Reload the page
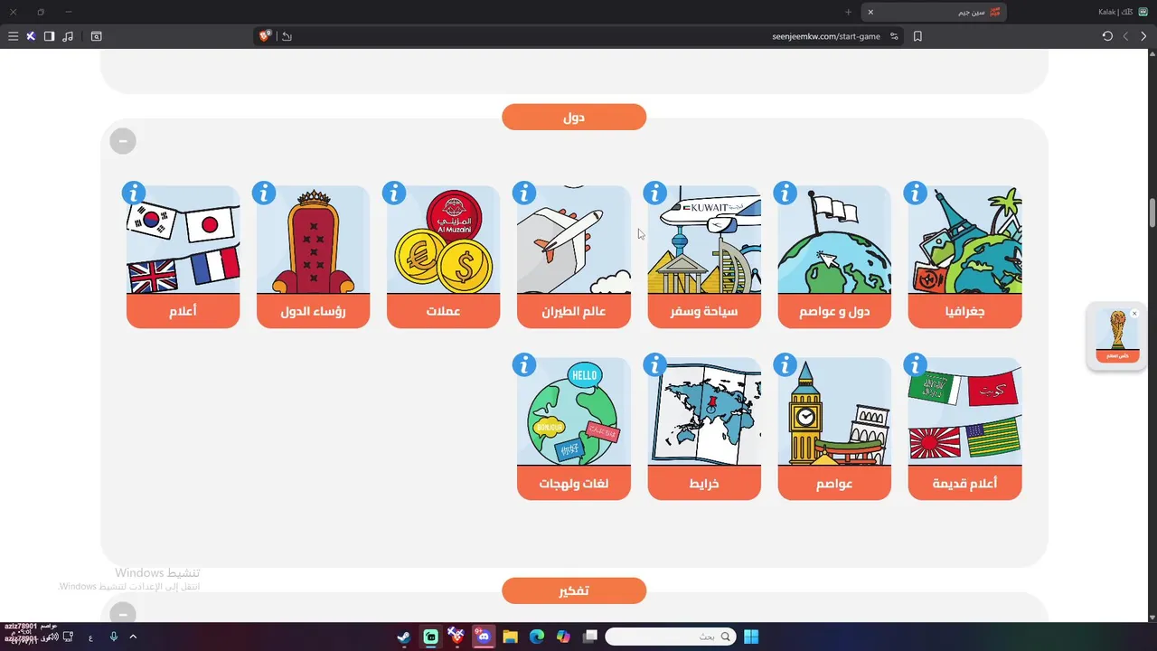This screenshot has height=651, width=1157. pyautogui.click(x=1107, y=36)
